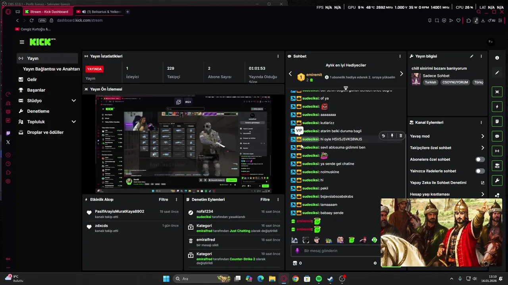Switch to Belisarius & Yelken browser tab

coord(99,12)
